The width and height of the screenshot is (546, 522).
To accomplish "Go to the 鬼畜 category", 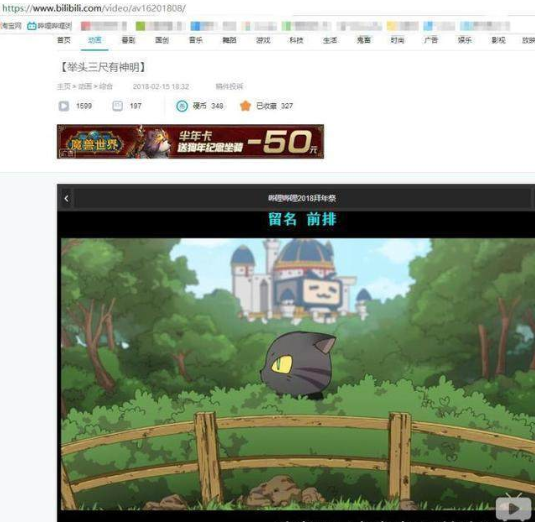I will click(x=364, y=40).
